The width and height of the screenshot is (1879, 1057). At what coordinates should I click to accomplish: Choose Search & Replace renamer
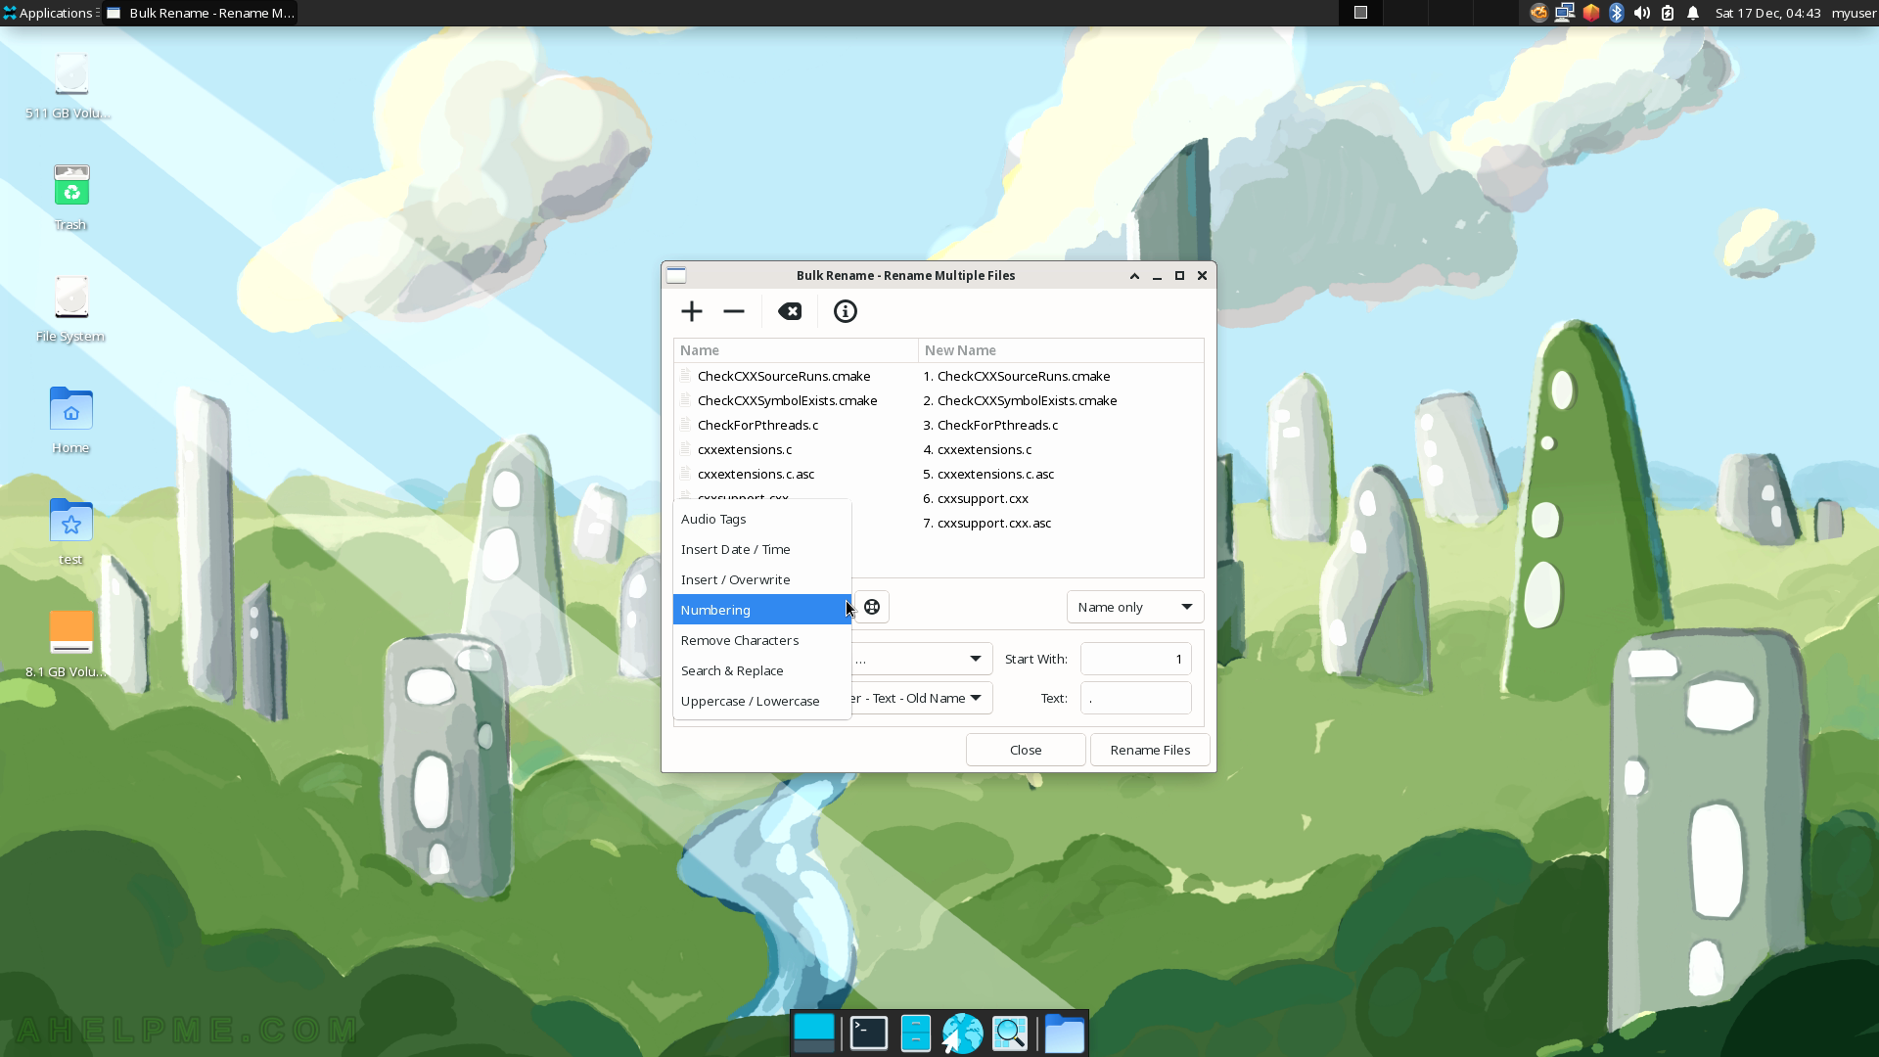pyautogui.click(x=761, y=670)
